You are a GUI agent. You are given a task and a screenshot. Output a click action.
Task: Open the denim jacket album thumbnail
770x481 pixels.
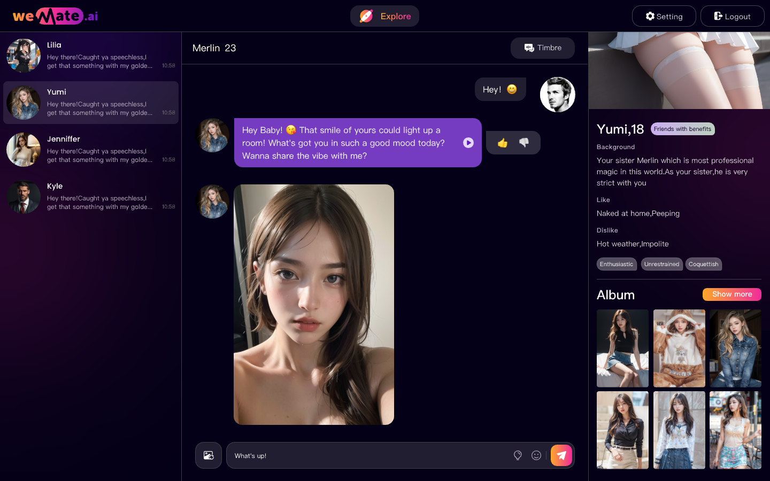point(735,348)
